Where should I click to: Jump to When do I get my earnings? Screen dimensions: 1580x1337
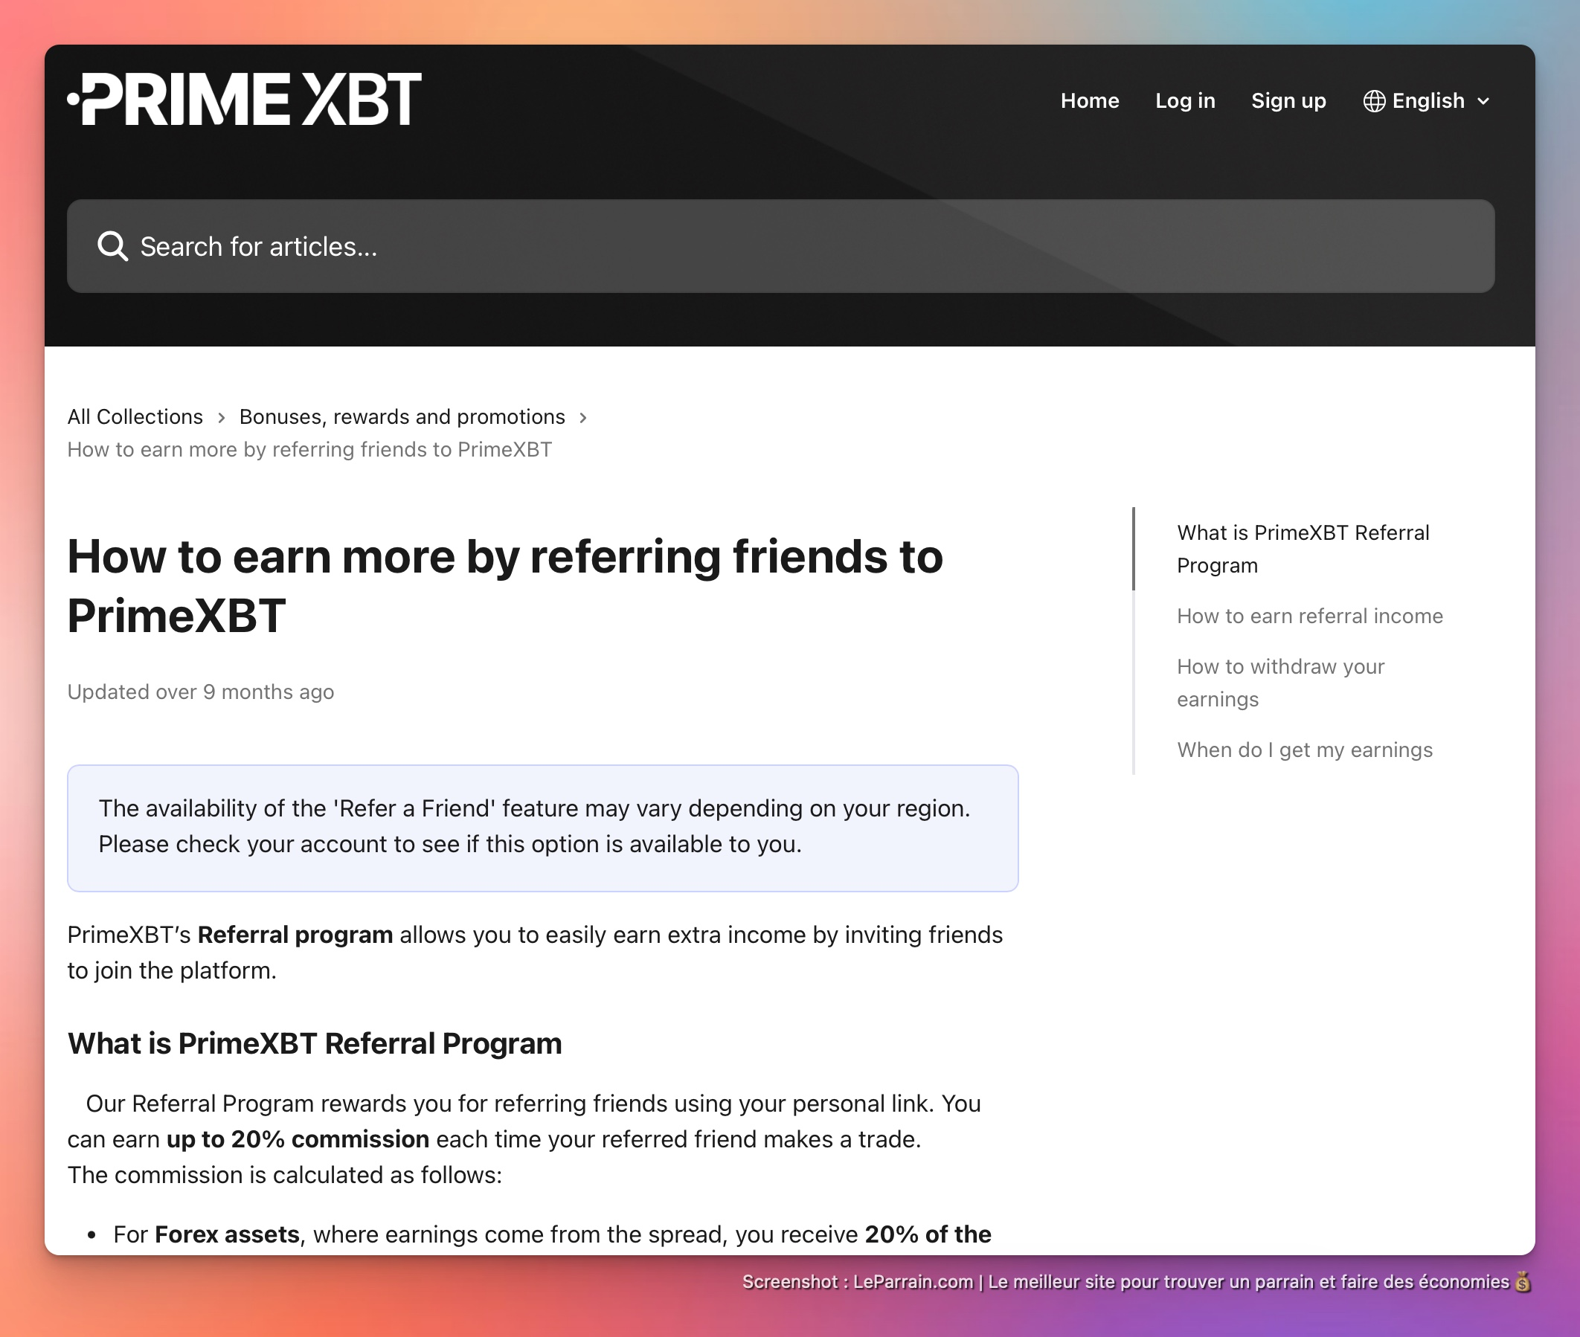point(1304,750)
